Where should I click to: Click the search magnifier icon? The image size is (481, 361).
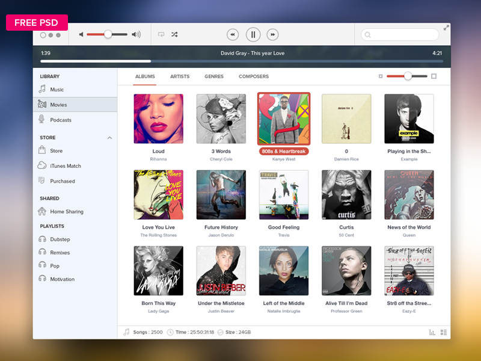coord(368,35)
